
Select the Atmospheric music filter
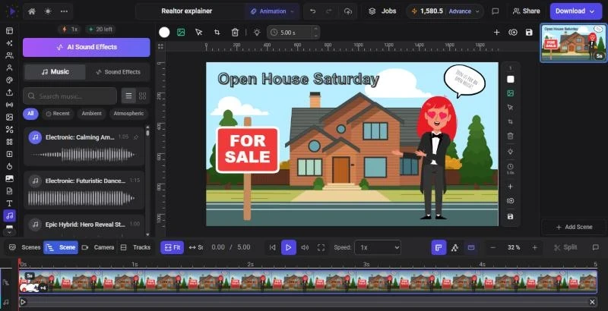pyautogui.click(x=128, y=114)
